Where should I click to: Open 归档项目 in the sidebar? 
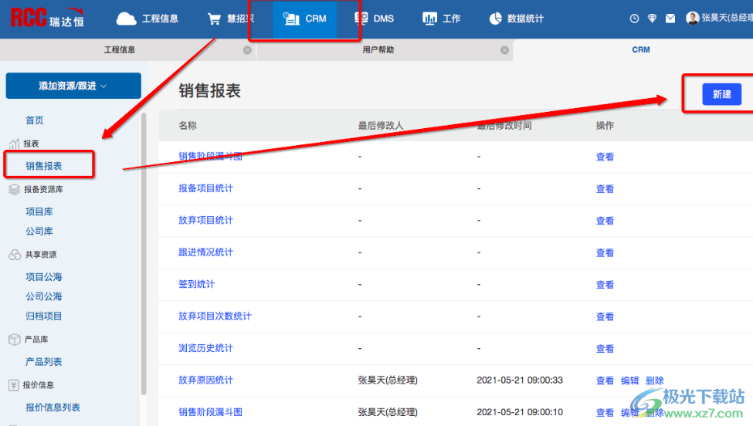(x=44, y=316)
